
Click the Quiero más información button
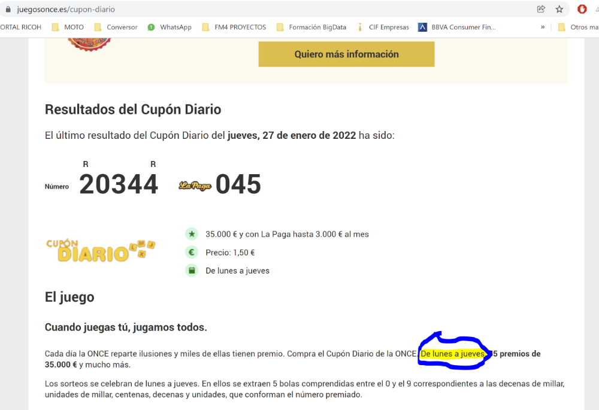click(x=346, y=54)
